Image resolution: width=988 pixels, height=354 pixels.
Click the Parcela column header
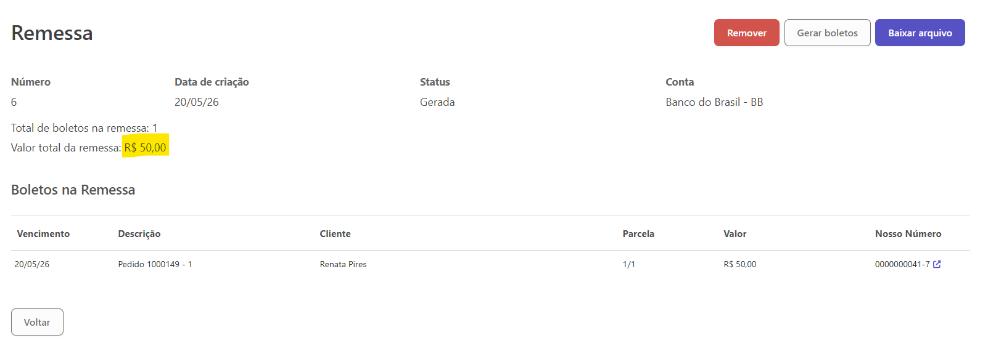[638, 234]
